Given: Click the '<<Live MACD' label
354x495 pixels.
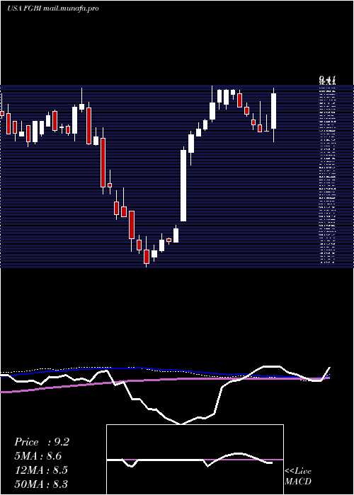Looking at the screenshot, I should click(x=298, y=476).
